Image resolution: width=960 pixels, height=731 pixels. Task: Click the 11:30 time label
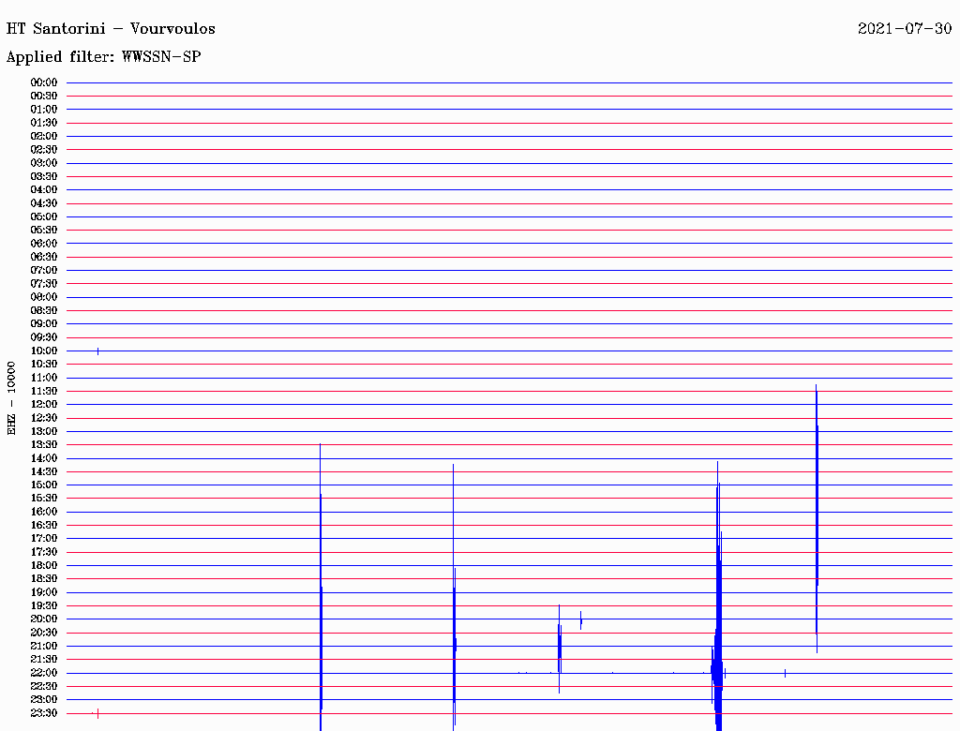tap(44, 391)
